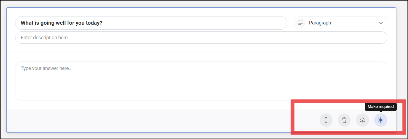Image resolution: width=408 pixels, height=139 pixels.
Task: Click empty right end of description field
Action: coord(358,37)
